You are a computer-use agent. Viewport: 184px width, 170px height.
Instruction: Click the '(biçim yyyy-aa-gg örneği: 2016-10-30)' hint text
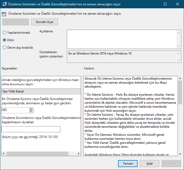30,137
